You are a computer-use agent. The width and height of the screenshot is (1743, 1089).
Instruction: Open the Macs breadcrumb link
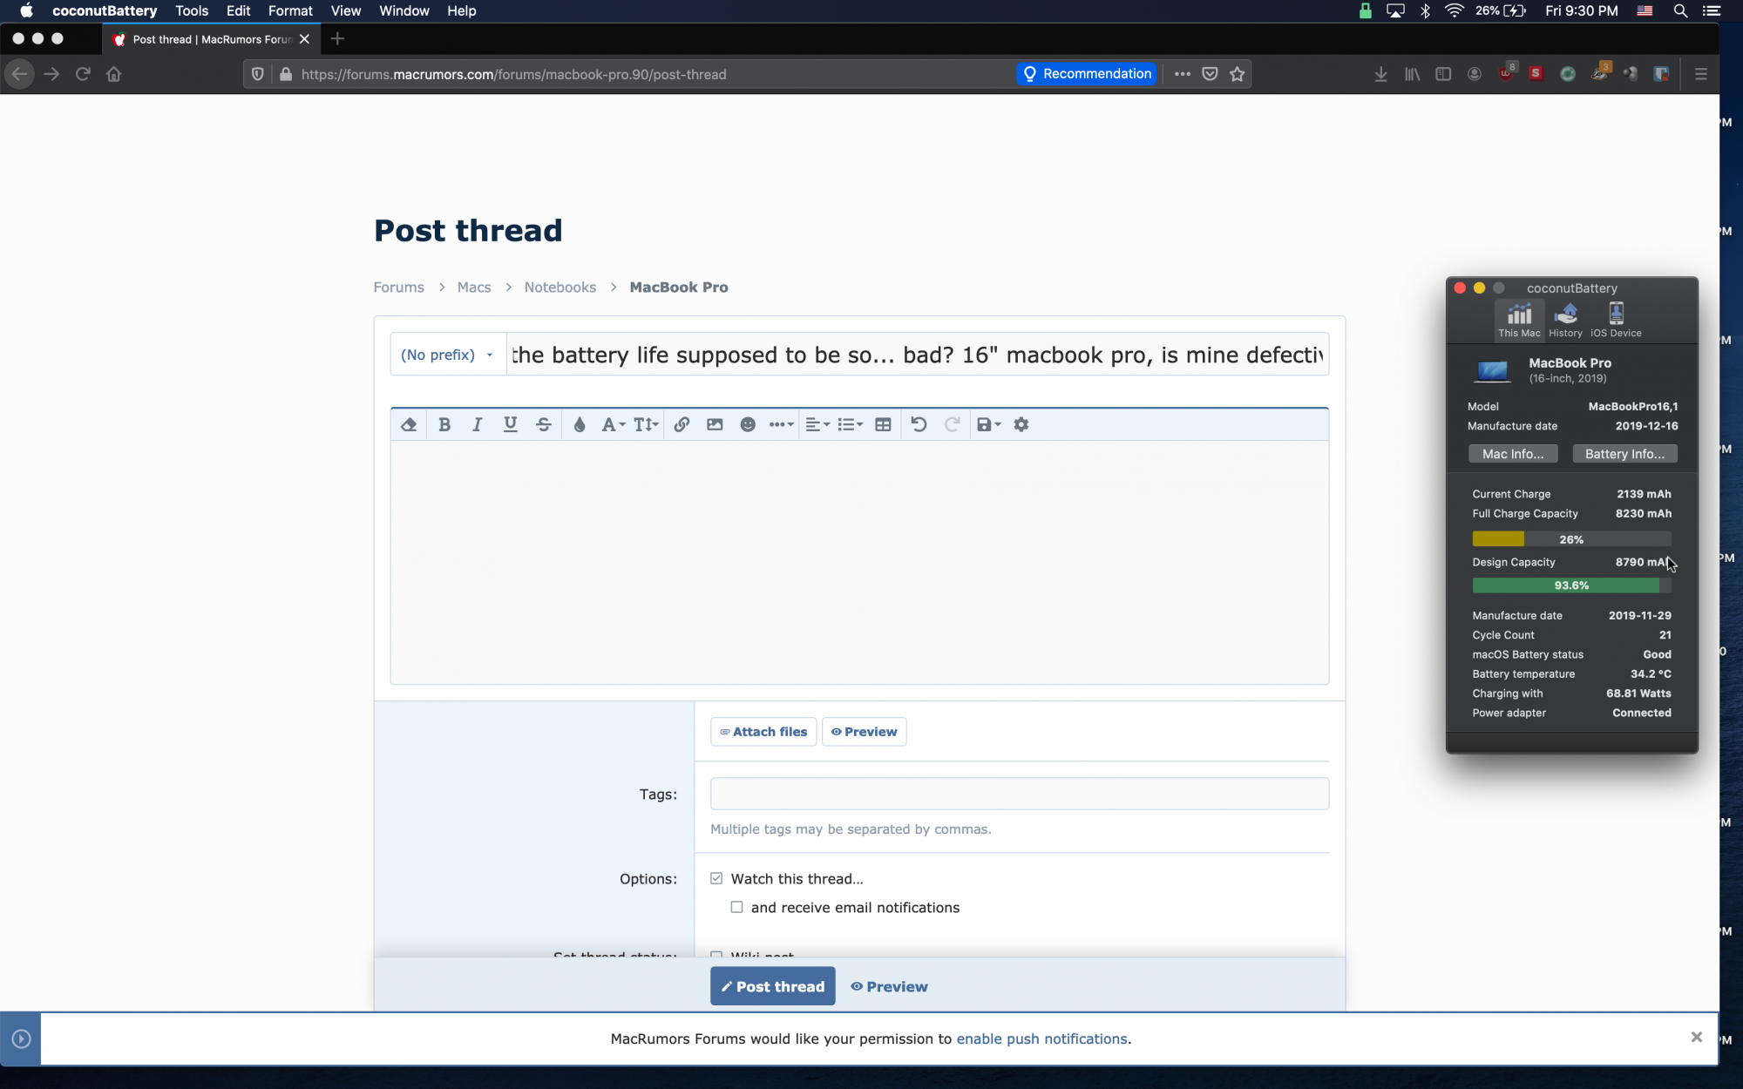(474, 287)
